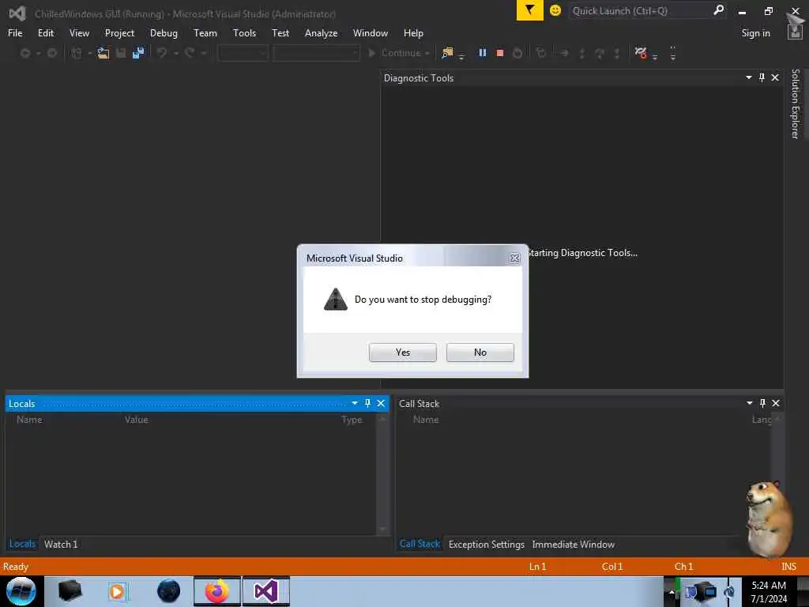Click the Show Next Statement arrow icon
Screen dimensions: 809x607
coord(564,53)
